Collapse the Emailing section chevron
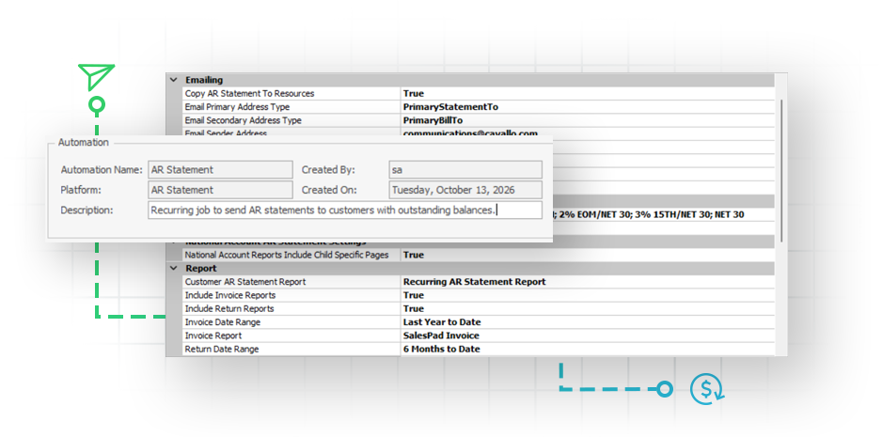The width and height of the screenshot is (882, 437). tap(174, 80)
